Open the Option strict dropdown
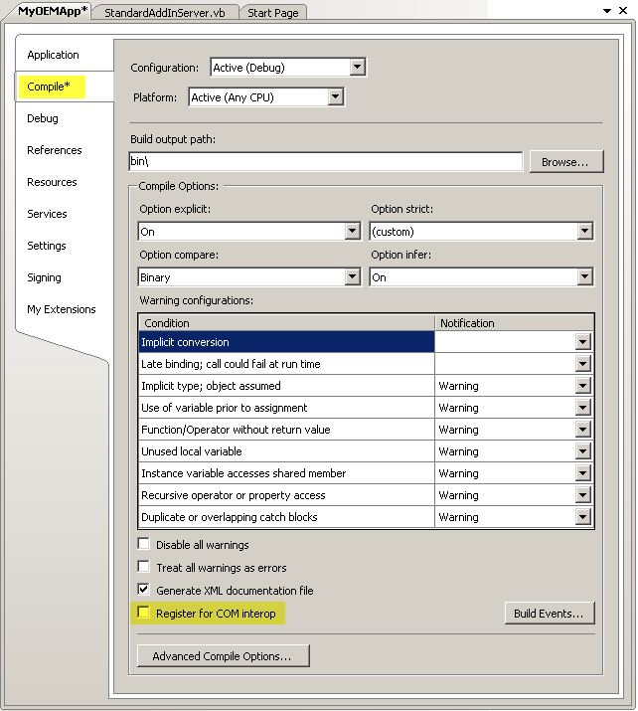This screenshot has height=711, width=638. pos(585,232)
